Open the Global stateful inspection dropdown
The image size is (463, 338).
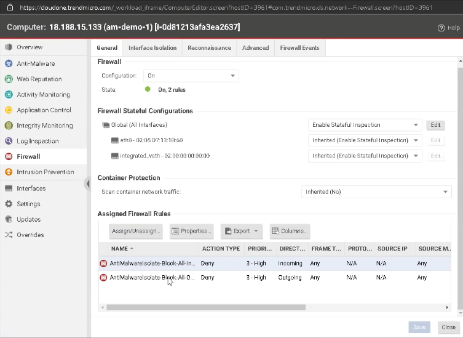[x=365, y=125]
